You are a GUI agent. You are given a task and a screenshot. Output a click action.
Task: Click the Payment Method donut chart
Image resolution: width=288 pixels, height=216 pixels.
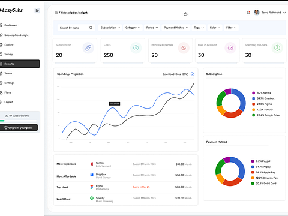click(230, 172)
